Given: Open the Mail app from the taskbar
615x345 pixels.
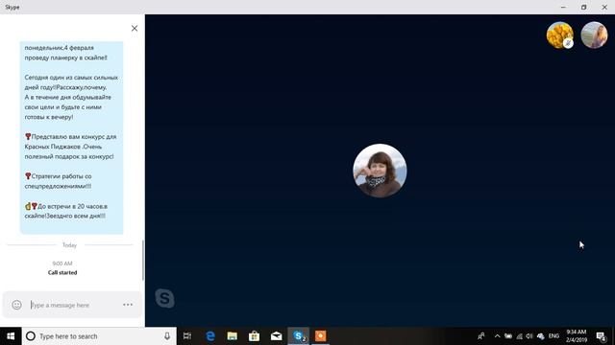Looking at the screenshot, I should tap(276, 336).
